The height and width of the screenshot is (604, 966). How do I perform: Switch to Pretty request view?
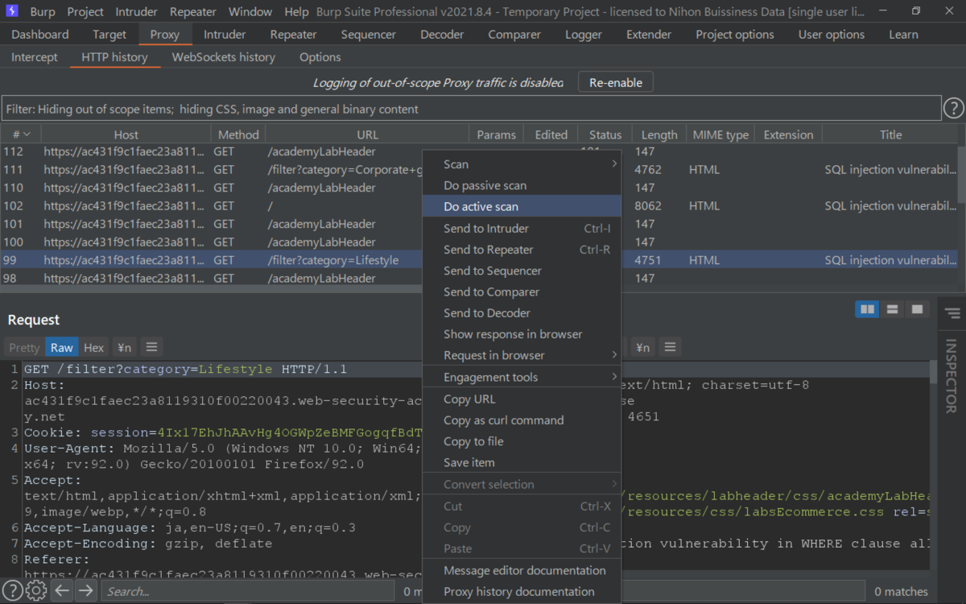point(24,347)
